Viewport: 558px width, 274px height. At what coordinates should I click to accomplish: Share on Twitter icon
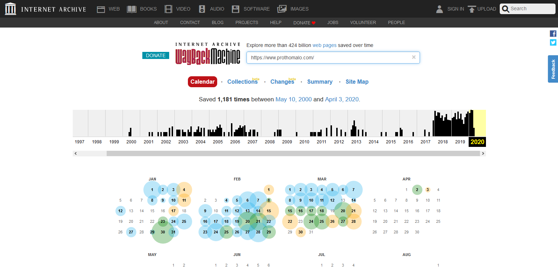(x=553, y=42)
